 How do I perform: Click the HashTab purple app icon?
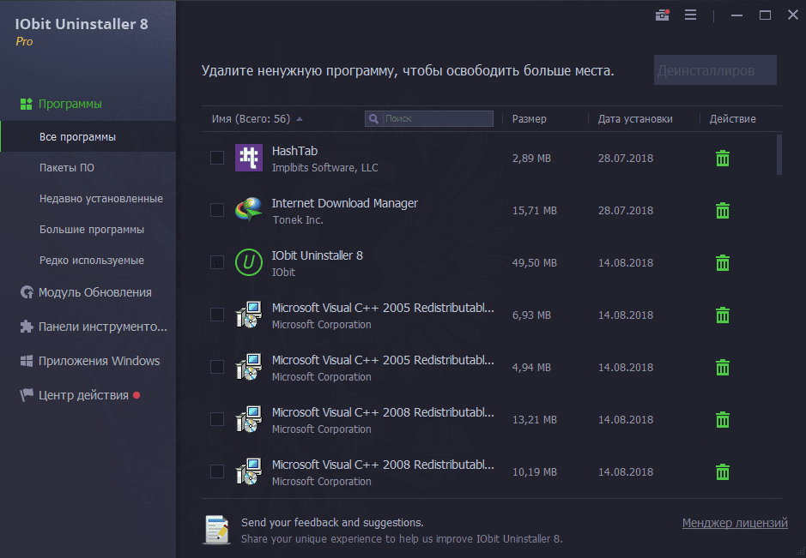pos(249,158)
